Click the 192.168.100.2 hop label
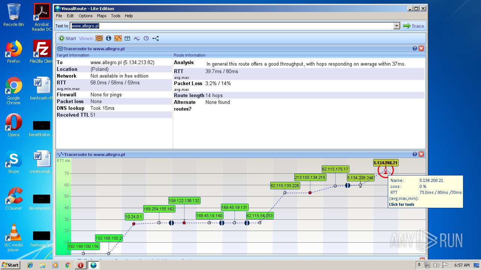 [109, 238]
